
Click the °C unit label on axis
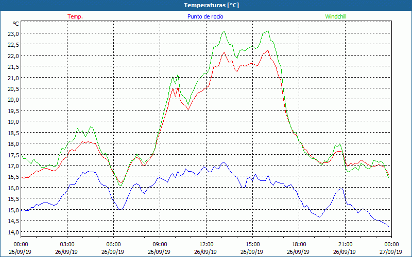(16, 24)
